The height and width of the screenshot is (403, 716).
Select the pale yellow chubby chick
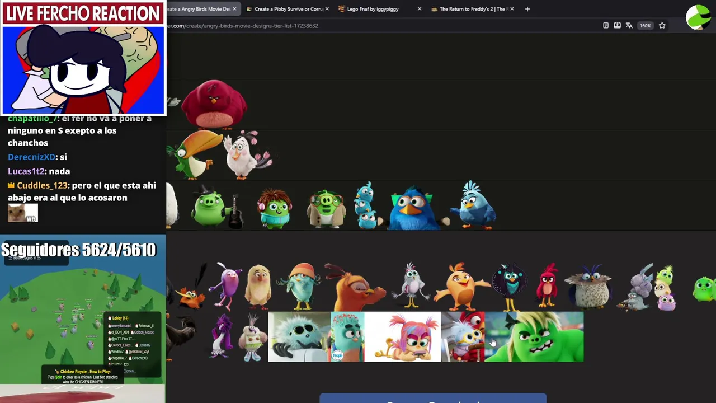point(258,287)
